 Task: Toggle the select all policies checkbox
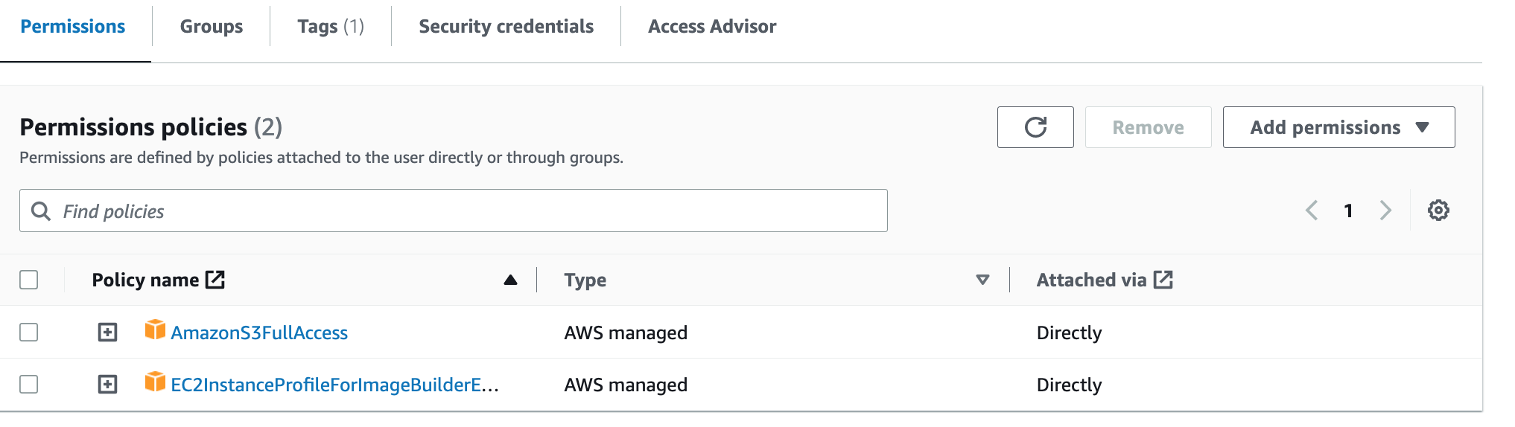(x=29, y=280)
